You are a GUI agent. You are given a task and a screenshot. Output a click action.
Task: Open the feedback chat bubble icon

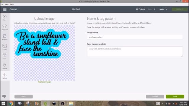click(x=4, y=96)
